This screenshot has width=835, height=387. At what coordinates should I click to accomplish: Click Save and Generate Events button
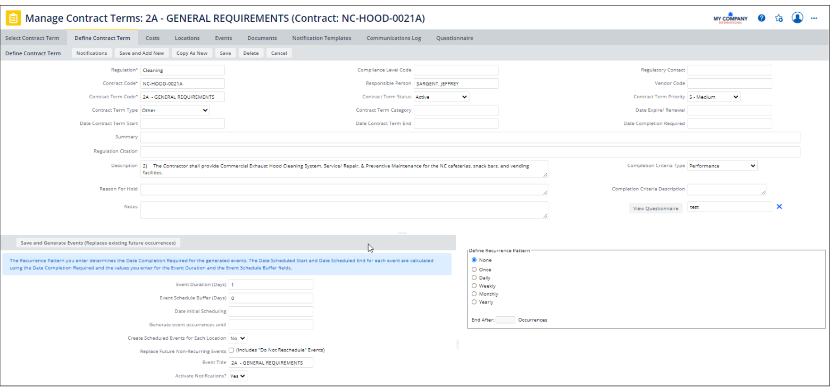pyautogui.click(x=98, y=243)
